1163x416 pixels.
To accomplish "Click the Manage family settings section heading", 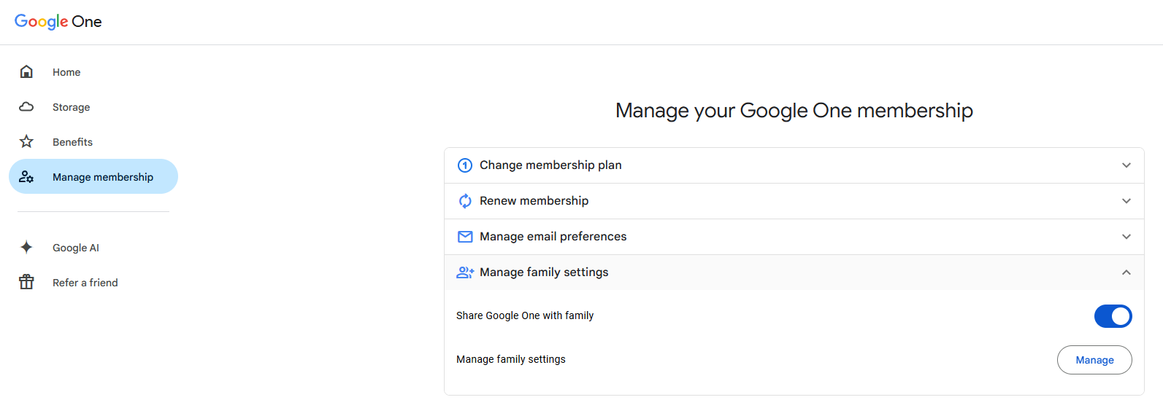I will (544, 272).
